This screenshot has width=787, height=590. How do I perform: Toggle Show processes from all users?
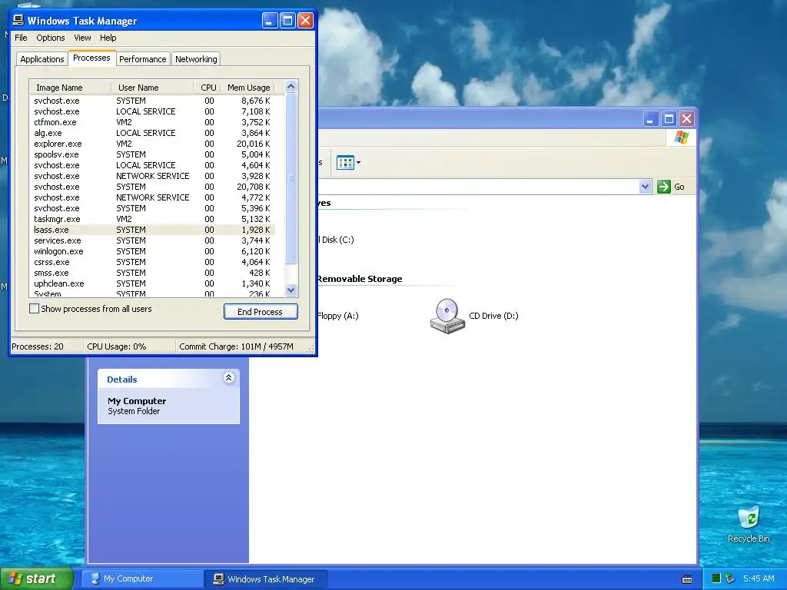34,309
